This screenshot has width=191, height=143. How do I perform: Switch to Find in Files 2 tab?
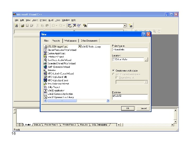click(69, 125)
